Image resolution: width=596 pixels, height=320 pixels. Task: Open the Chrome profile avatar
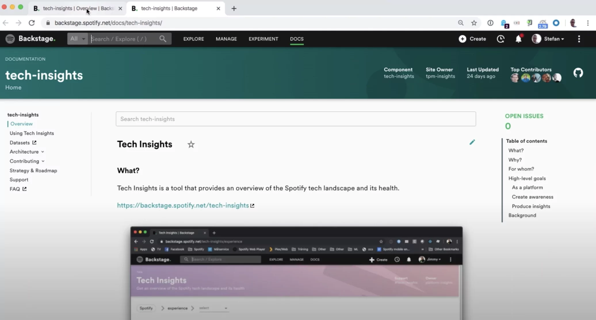[573, 23]
